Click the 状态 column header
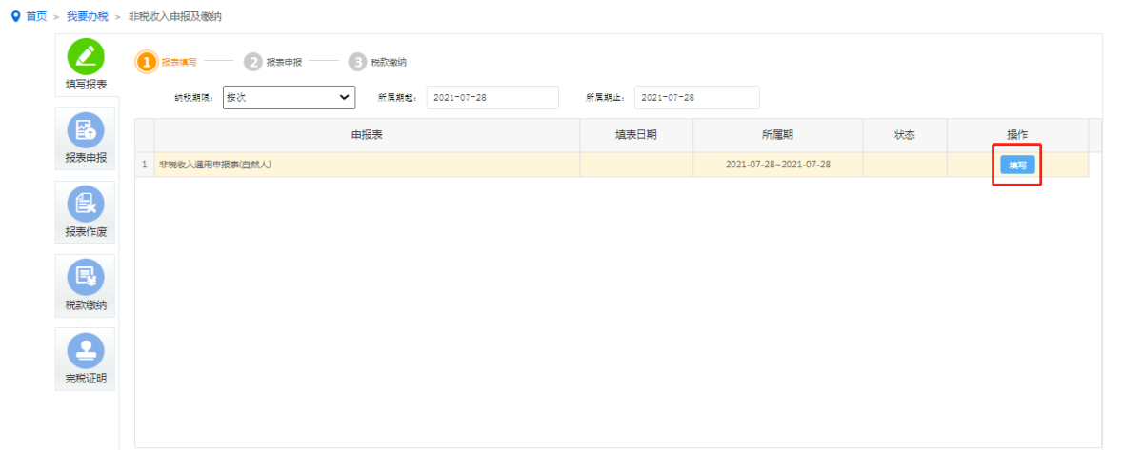This screenshot has height=450, width=1143. pyautogui.click(x=904, y=135)
